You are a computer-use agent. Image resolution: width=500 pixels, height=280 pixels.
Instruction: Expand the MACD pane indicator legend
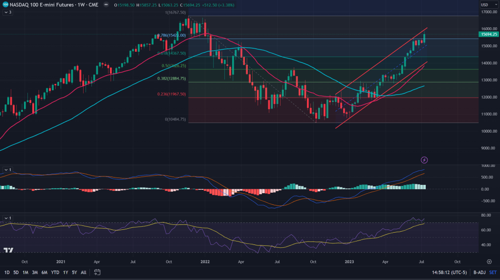[x=8, y=170]
